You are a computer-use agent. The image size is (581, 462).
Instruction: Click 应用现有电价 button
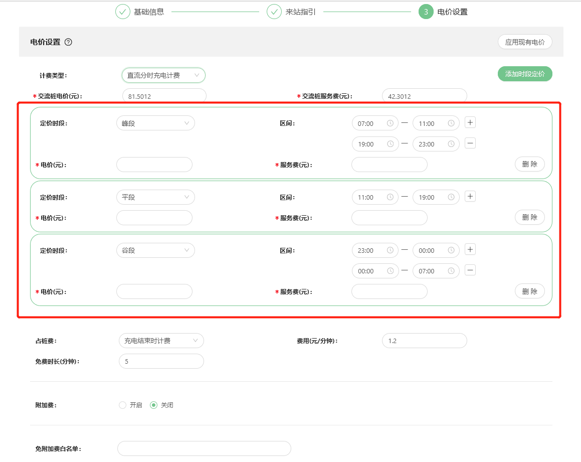524,42
